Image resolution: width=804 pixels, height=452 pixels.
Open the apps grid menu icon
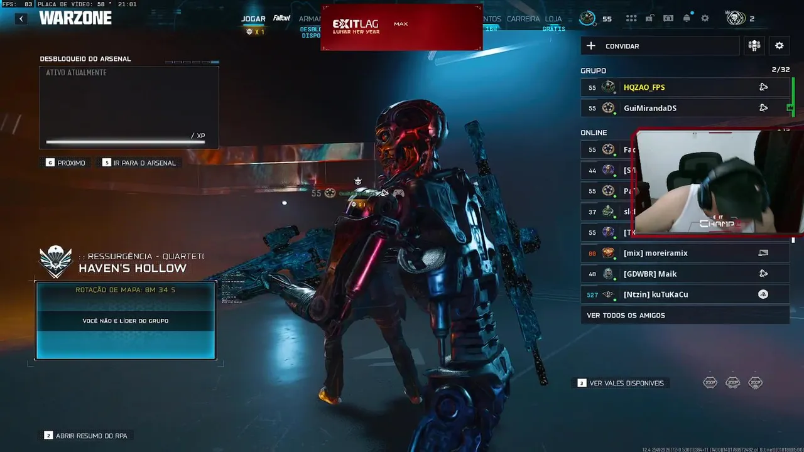coord(631,18)
